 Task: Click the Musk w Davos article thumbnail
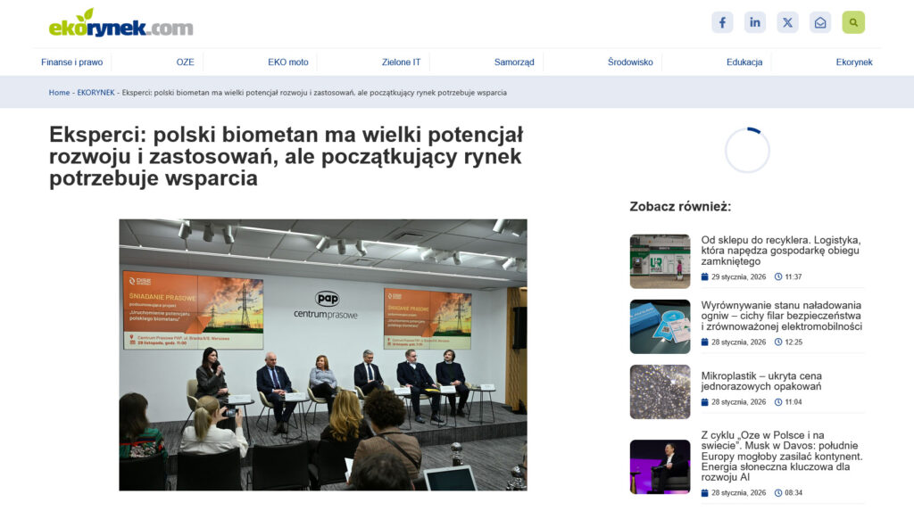coord(660,466)
